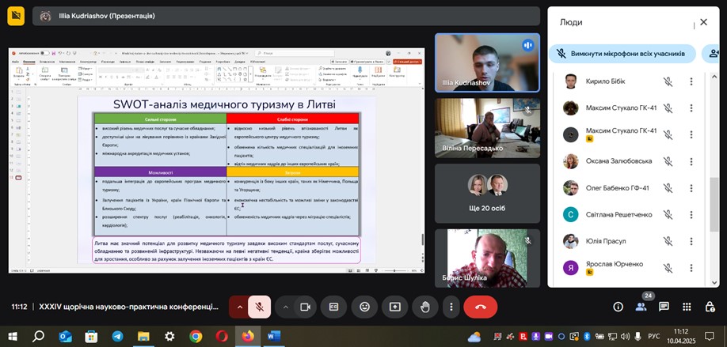Expand video settings arrow beside camera
This screenshot has width=727, height=347.
[284, 307]
